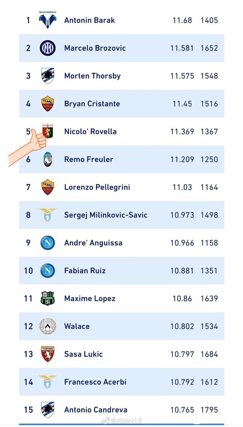Tap the Sassuolo crest next to Lopez

tap(48, 298)
